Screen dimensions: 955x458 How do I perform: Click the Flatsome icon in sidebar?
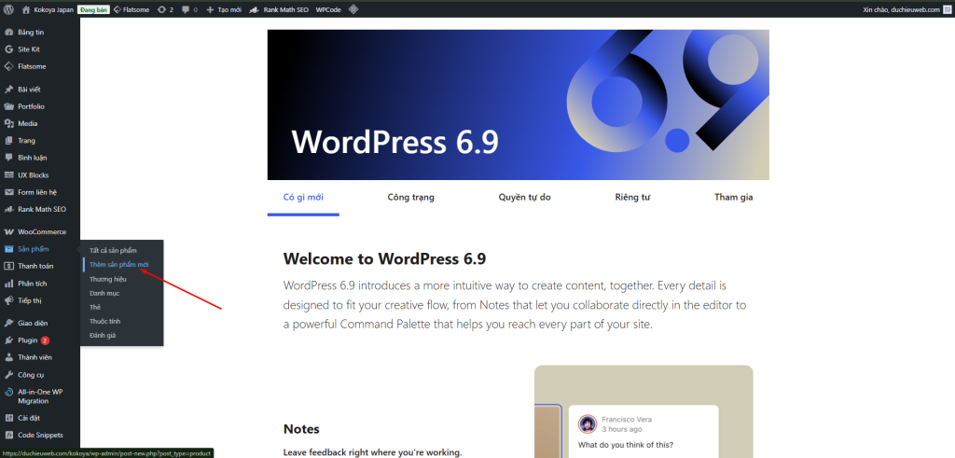click(8, 66)
